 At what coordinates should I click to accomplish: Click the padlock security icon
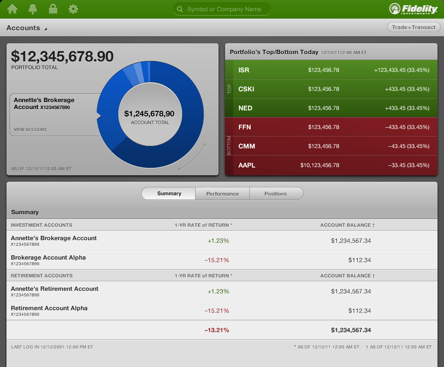53,9
